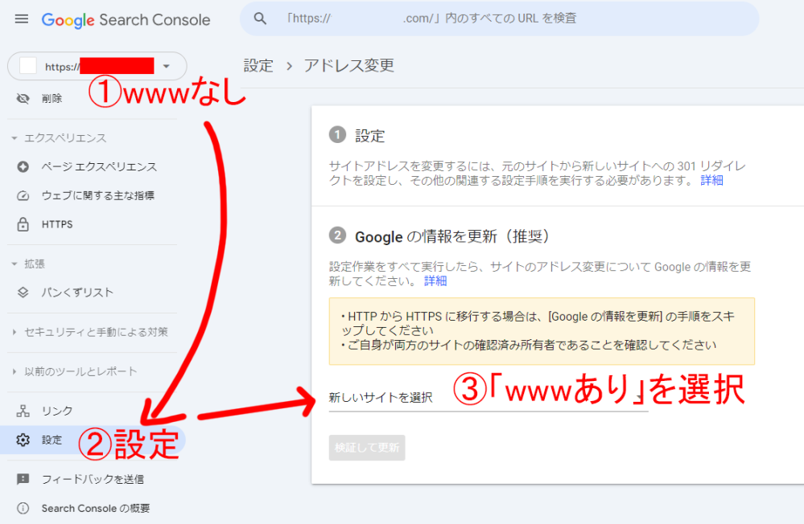Open the HTTPS report
The height and width of the screenshot is (524, 804).
coord(57,224)
